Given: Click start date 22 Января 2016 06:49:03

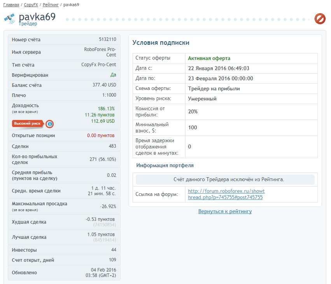Looking at the screenshot, I should coord(219,68).
